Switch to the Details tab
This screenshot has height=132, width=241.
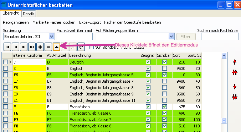29,14
